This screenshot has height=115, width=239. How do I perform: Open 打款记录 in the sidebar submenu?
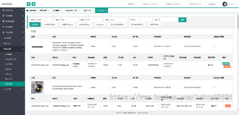[x=8, y=64]
